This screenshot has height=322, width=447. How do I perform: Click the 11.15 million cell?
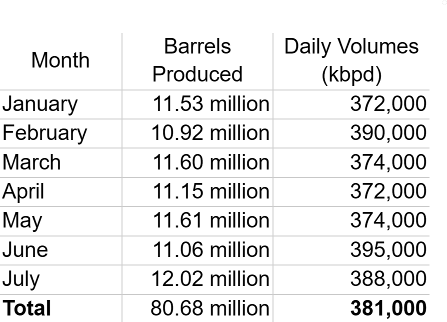point(197,192)
